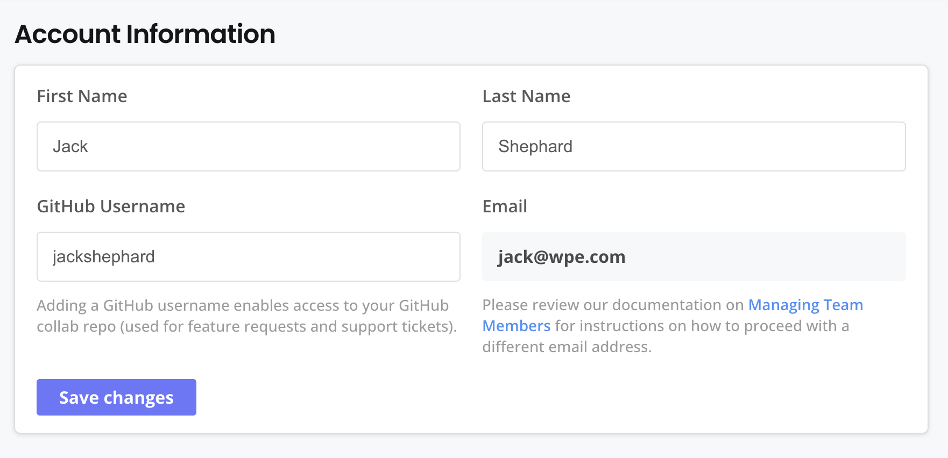Click the read-only jack@wpe.com email field

[693, 256]
